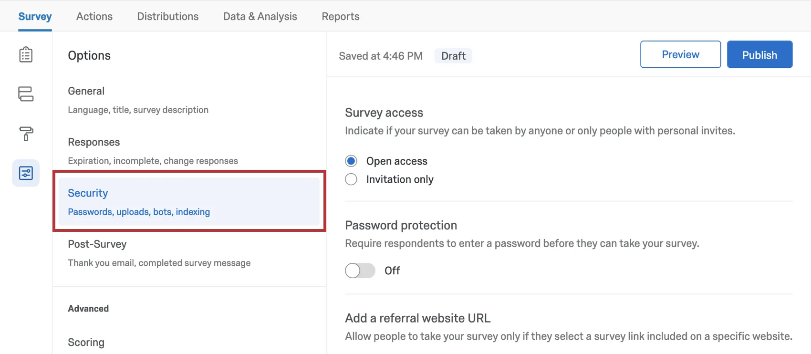The height and width of the screenshot is (354, 811).
Task: Open the Scoring settings under Advanced
Action: tap(86, 342)
